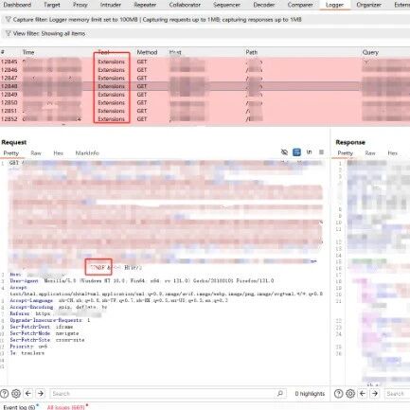The width and height of the screenshot is (410, 410).
Task: Open the View filter bar
Action: point(205,33)
